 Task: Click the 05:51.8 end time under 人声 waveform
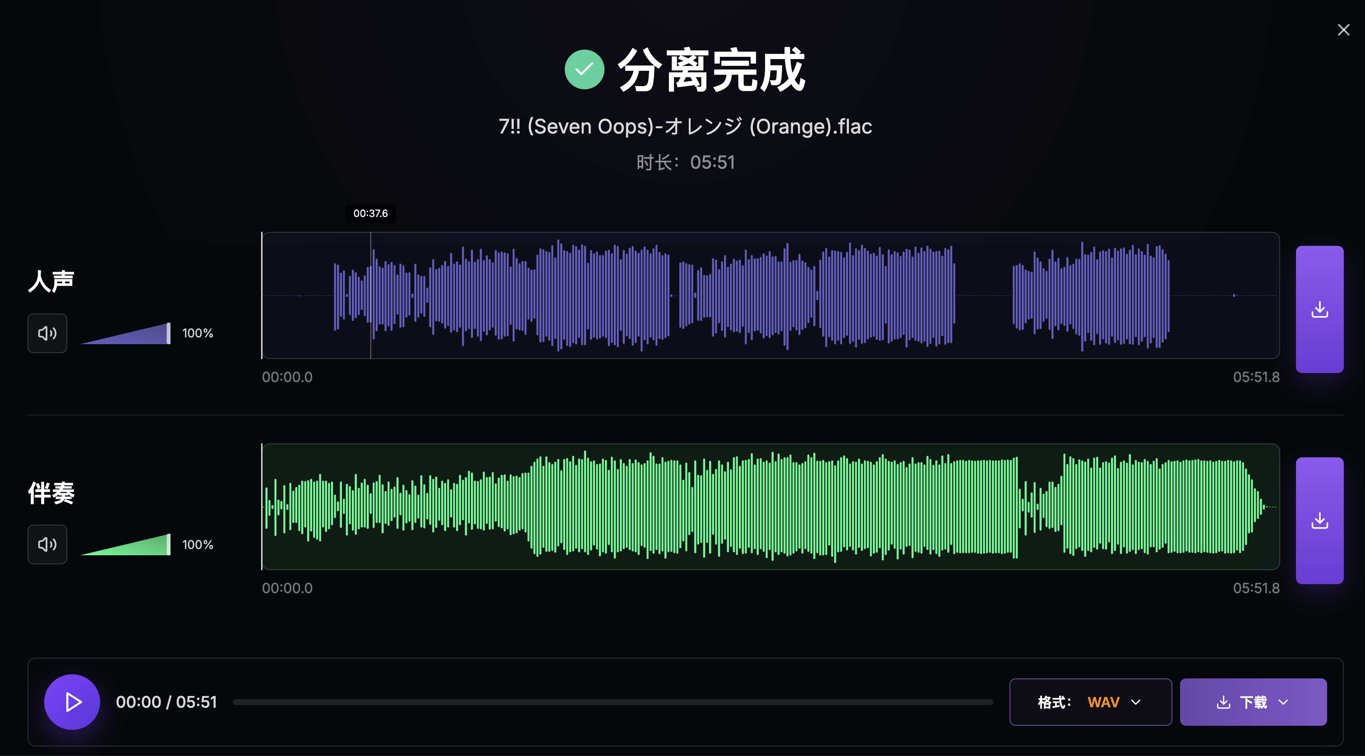[x=1256, y=377]
